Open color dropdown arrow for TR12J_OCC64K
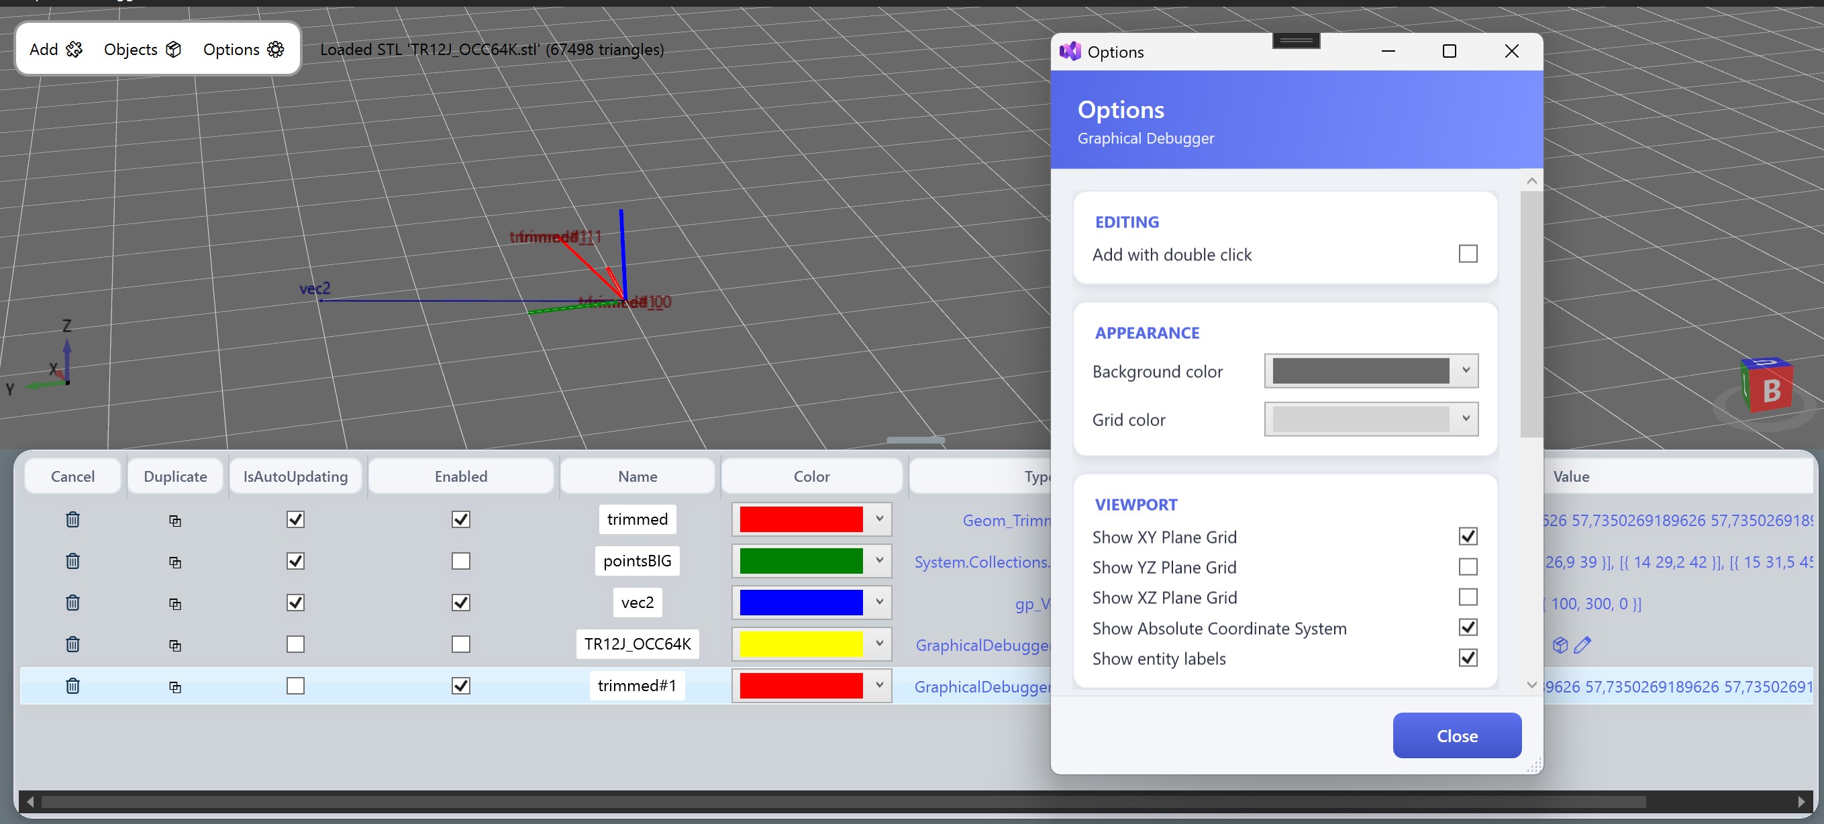 [879, 644]
